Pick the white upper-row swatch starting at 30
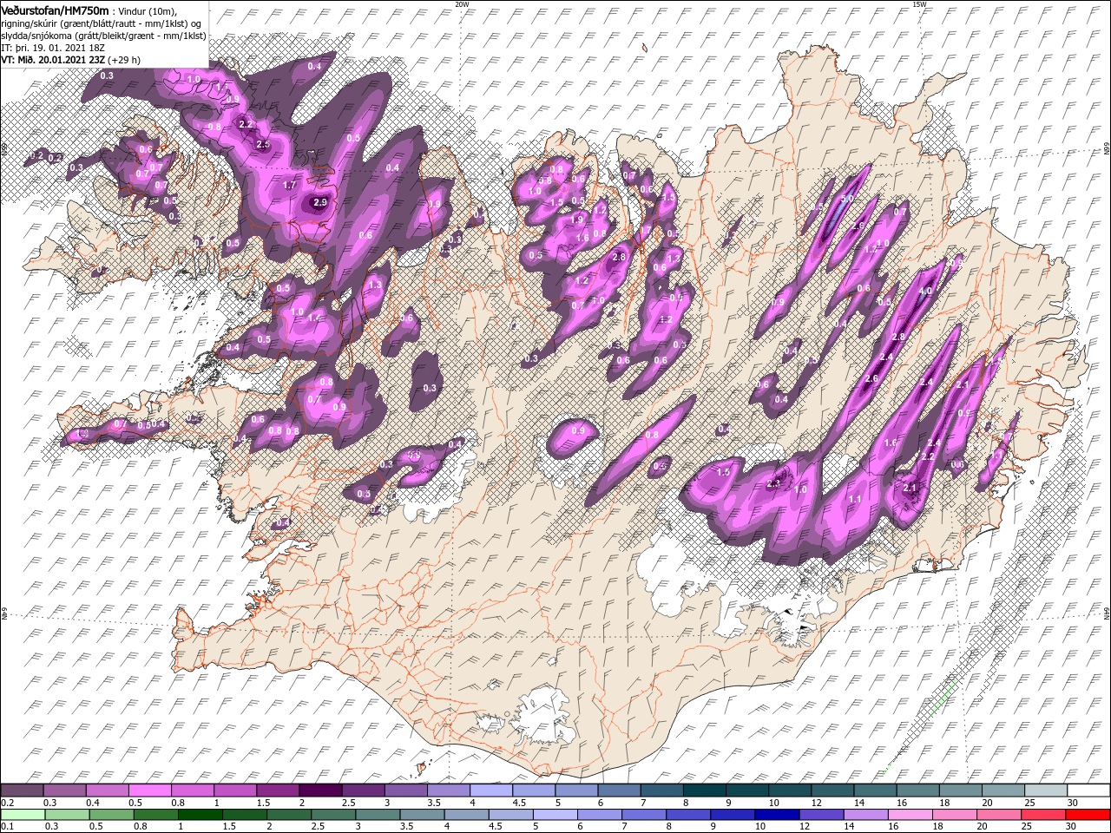The width and height of the screenshot is (1111, 833). coord(1087,790)
